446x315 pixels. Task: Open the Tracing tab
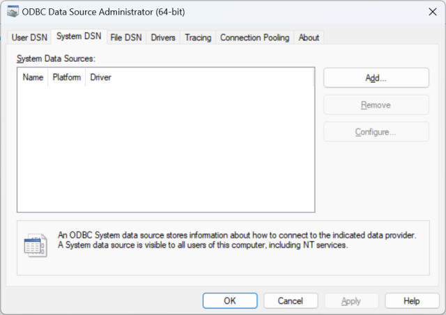tap(198, 38)
